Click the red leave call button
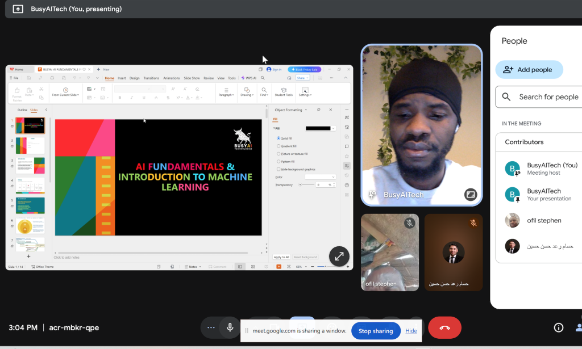The image size is (582, 349). tap(444, 327)
